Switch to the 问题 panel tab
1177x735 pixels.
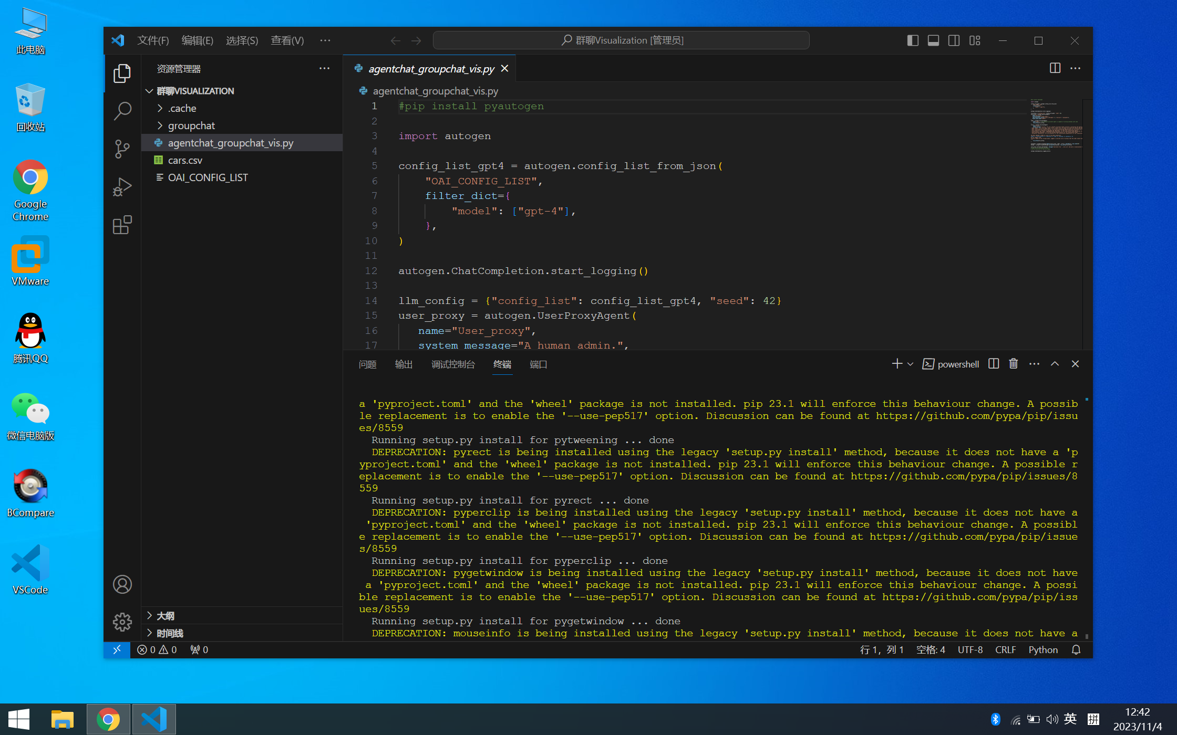click(x=367, y=364)
